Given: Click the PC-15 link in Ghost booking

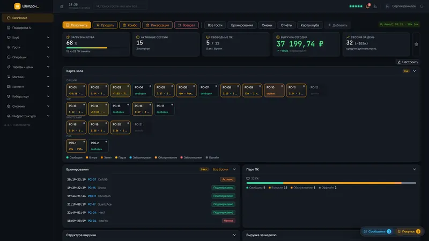Looking at the screenshot, I should 92,188.
